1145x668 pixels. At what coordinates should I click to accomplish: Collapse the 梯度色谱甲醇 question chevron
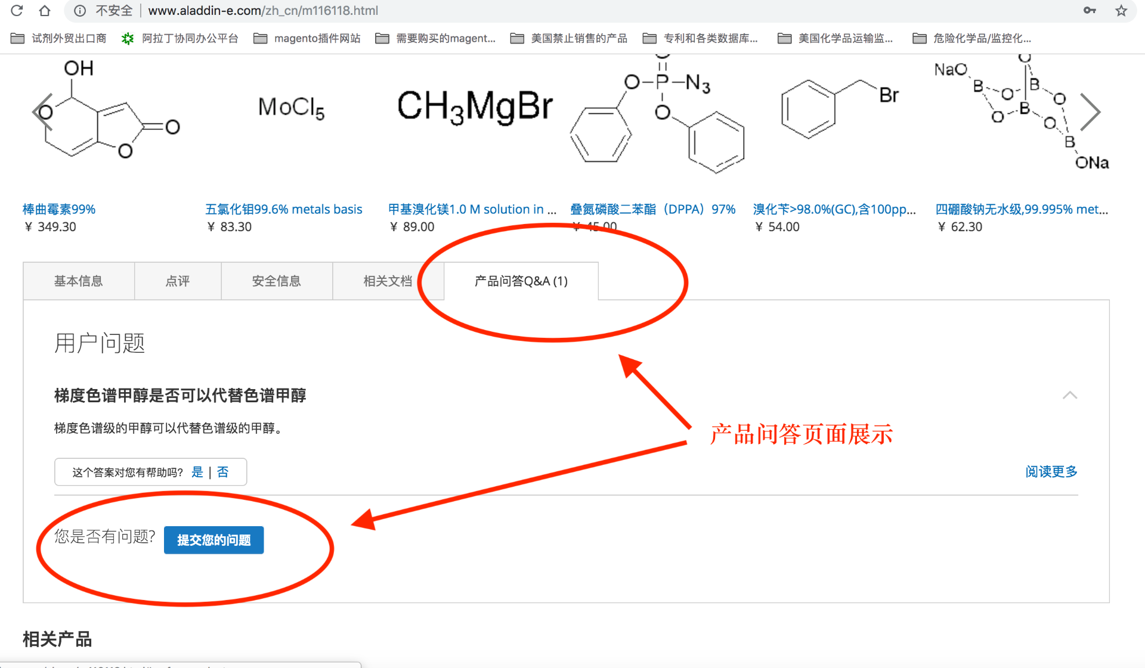click(1070, 395)
